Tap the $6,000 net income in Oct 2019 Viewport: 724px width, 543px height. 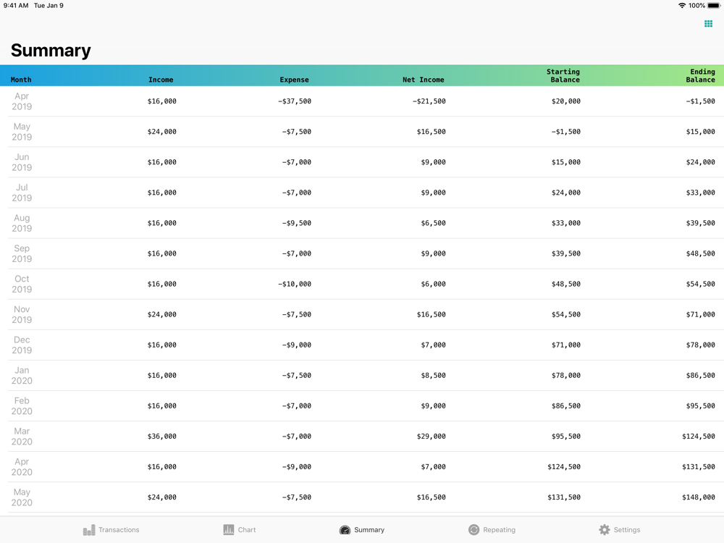(x=433, y=284)
